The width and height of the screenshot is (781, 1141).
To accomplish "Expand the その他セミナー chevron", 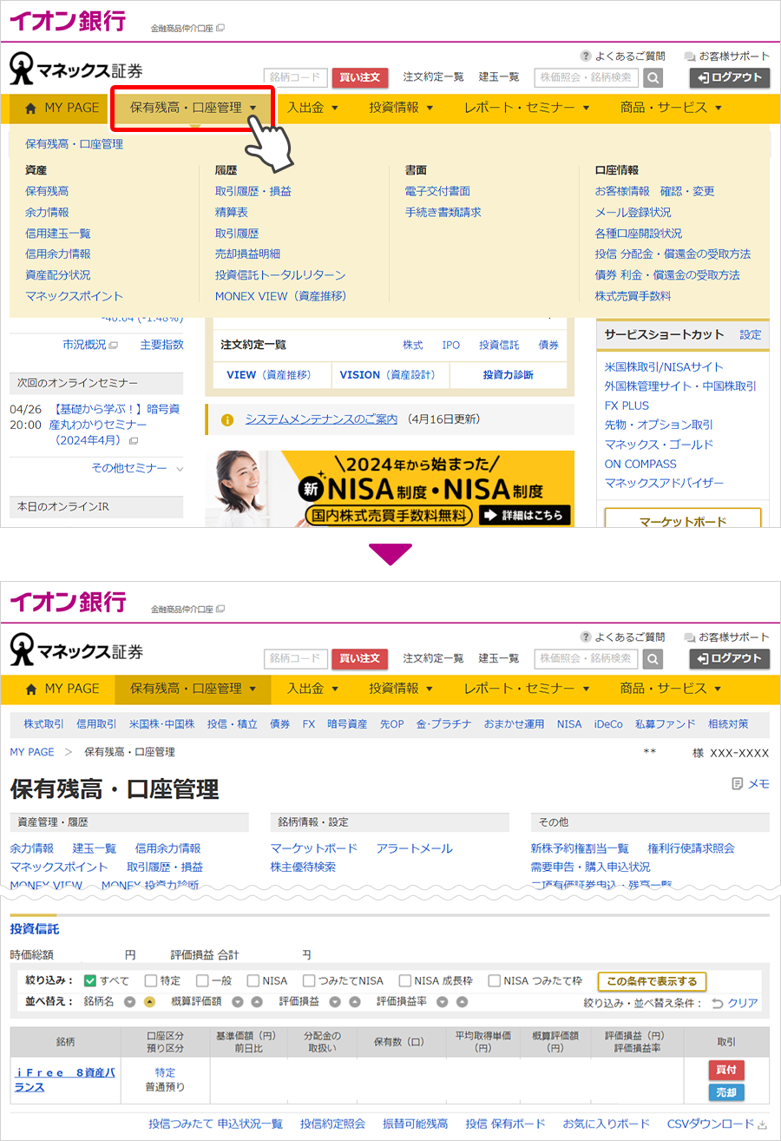I will (180, 468).
